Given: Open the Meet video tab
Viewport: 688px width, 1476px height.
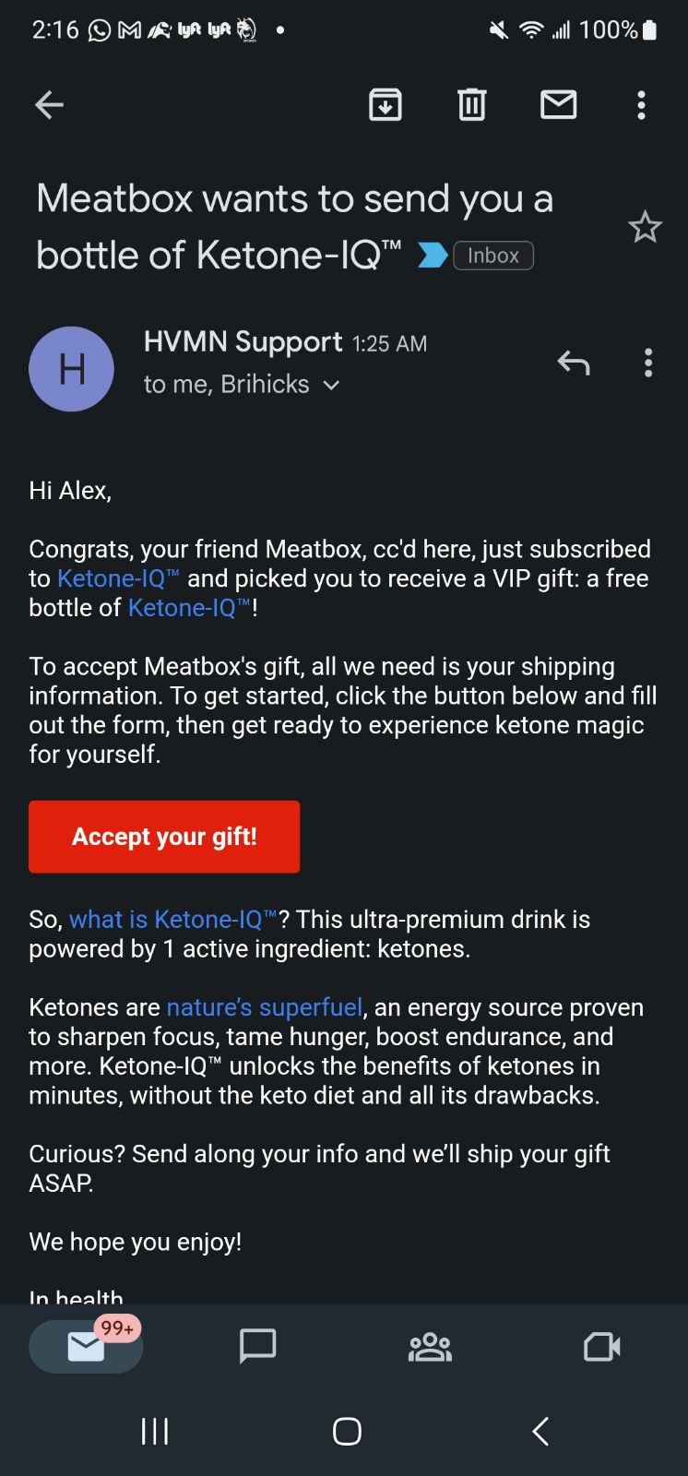Looking at the screenshot, I should [601, 1347].
